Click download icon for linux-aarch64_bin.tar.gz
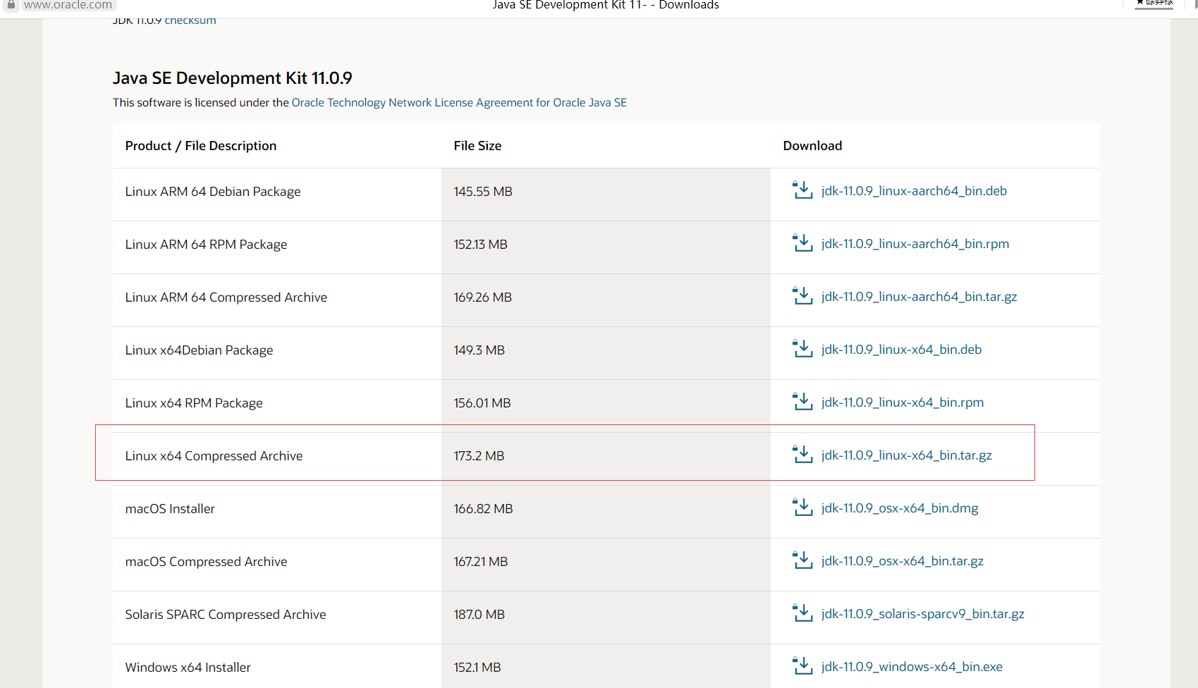 [x=802, y=296]
